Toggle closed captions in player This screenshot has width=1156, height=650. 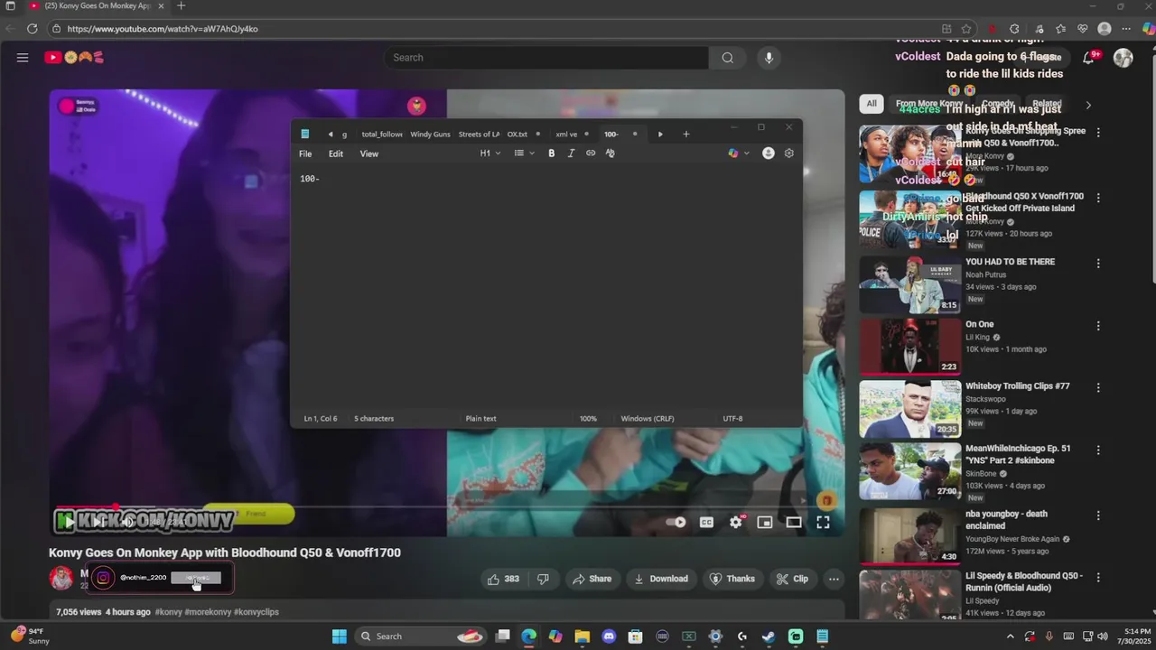point(706,522)
